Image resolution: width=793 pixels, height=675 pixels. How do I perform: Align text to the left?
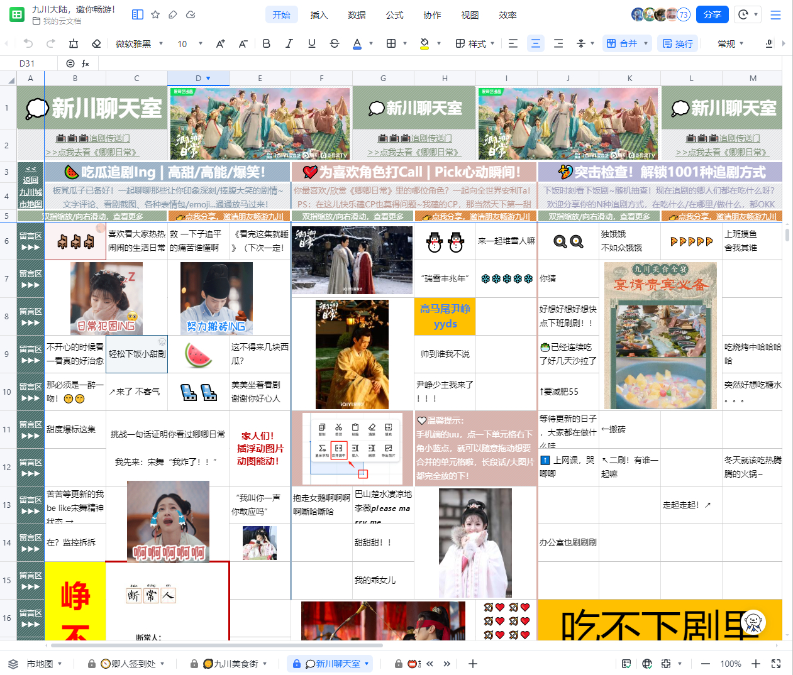pyautogui.click(x=513, y=43)
